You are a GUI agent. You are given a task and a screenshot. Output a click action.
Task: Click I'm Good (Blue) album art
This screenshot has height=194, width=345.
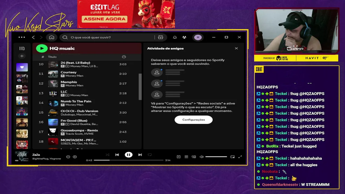[x=53, y=122]
